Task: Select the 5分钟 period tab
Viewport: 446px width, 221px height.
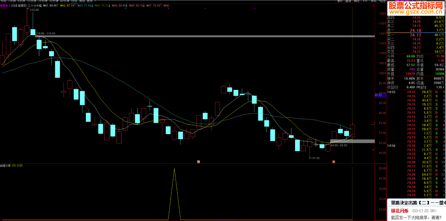Action: coord(21,1)
